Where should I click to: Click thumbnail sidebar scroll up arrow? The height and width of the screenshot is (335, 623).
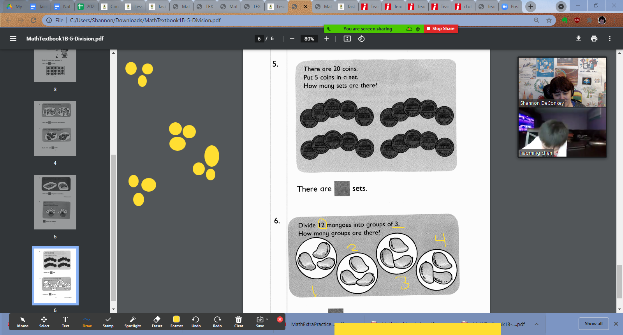(114, 53)
